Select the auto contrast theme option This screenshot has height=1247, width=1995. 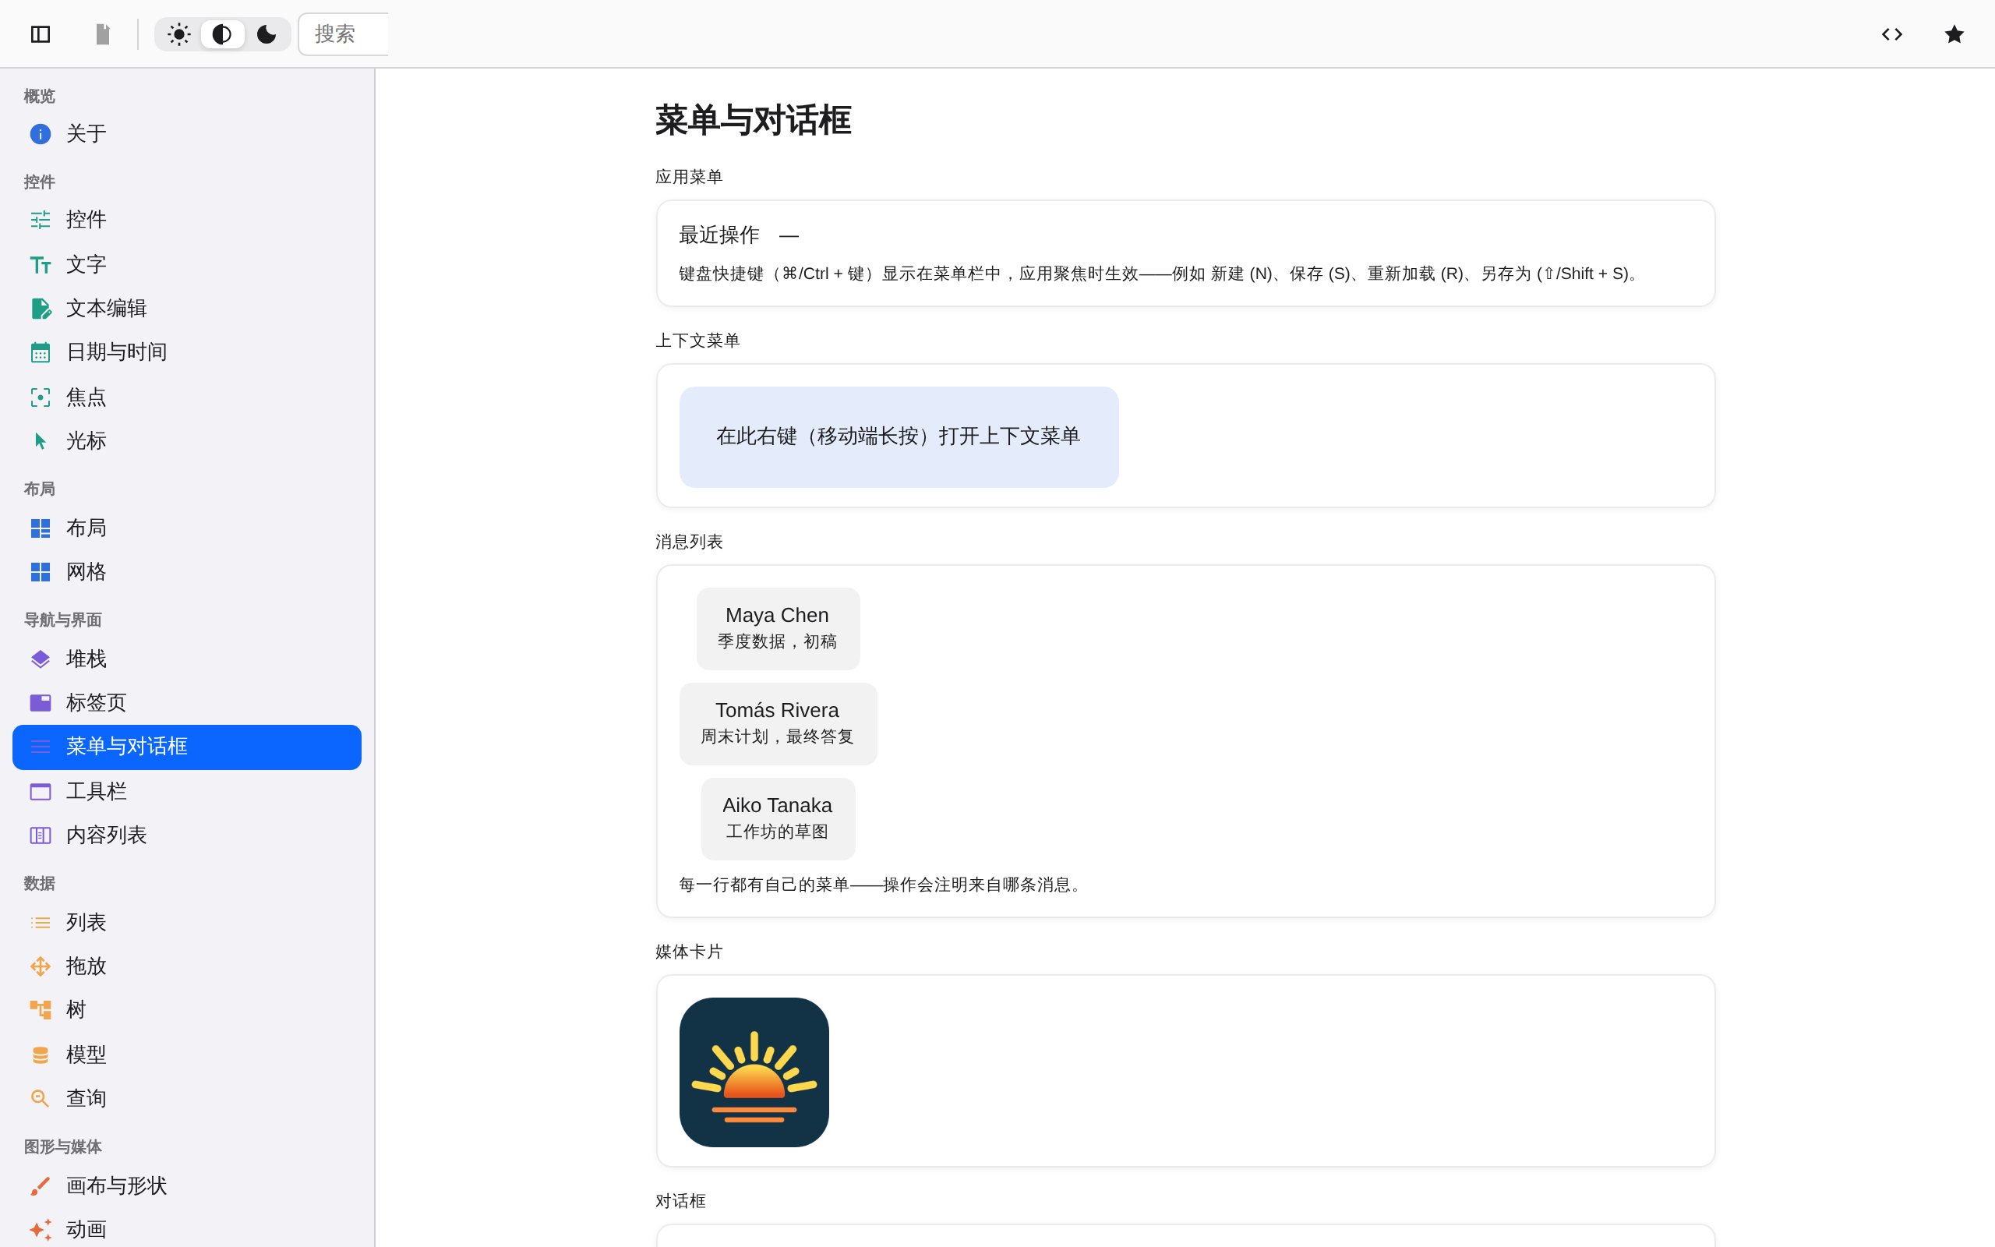[x=223, y=34]
